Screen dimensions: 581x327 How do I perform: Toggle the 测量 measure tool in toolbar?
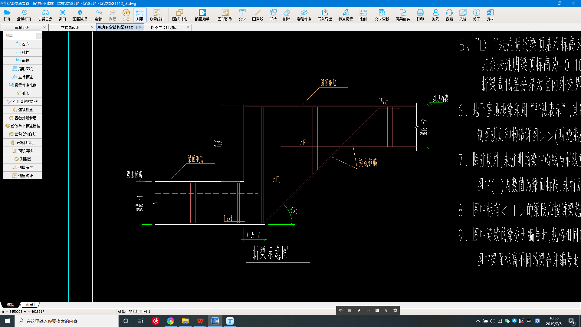[x=140, y=15]
